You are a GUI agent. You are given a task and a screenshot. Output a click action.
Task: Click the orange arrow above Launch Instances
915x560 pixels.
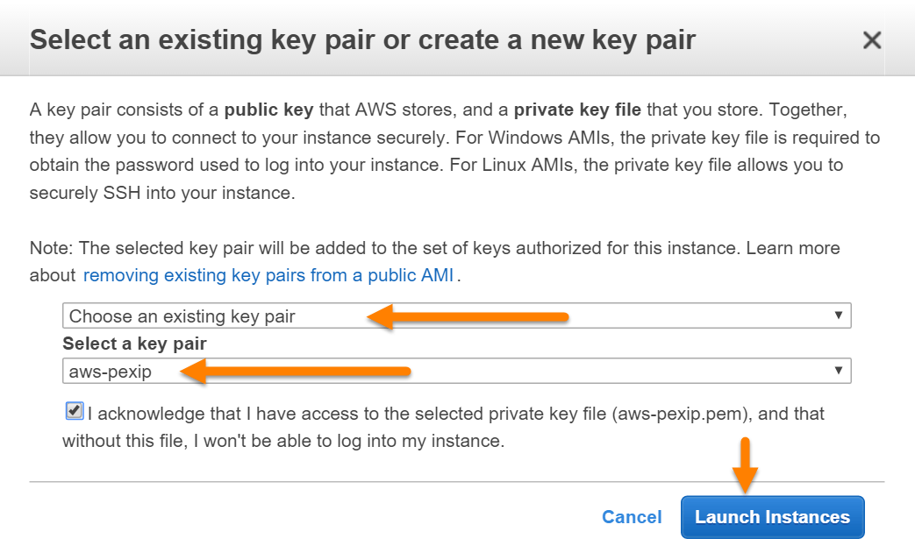point(745,464)
